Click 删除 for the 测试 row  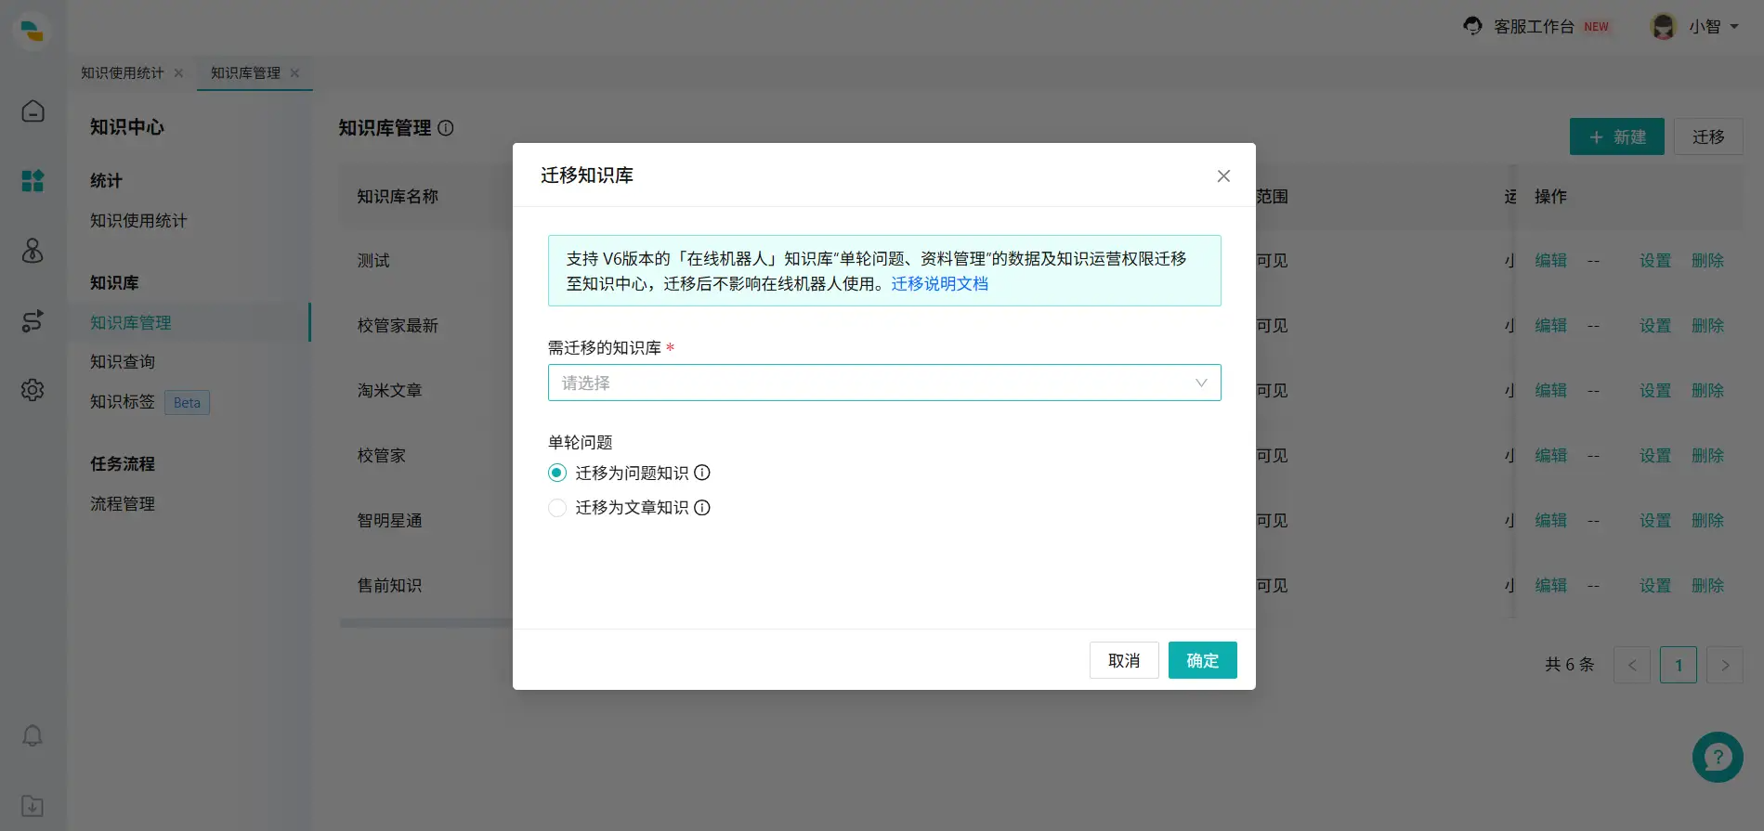pyautogui.click(x=1707, y=261)
